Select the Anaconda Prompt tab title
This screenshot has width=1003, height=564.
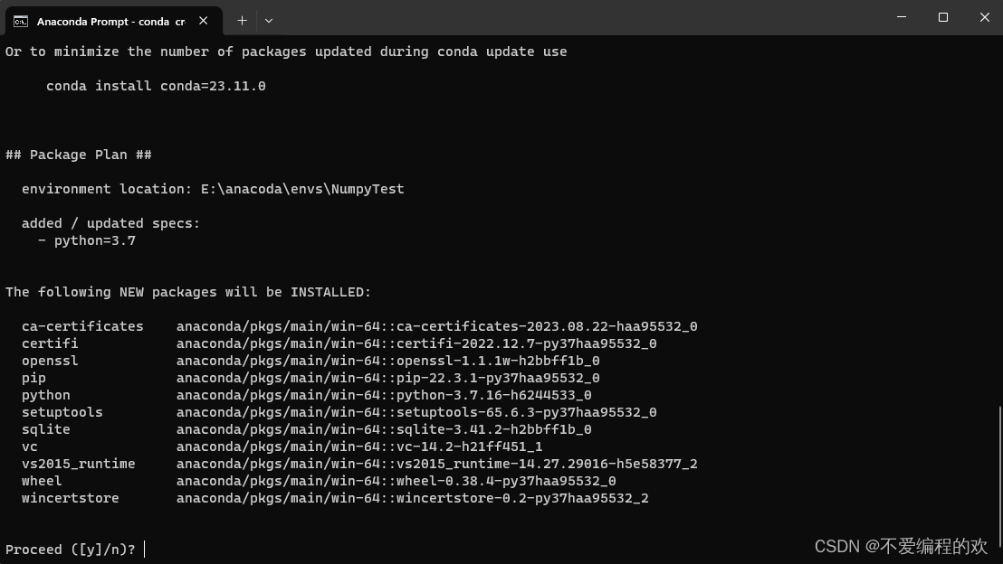click(x=110, y=21)
